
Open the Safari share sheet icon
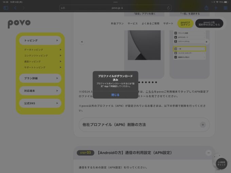(x=207, y=8)
